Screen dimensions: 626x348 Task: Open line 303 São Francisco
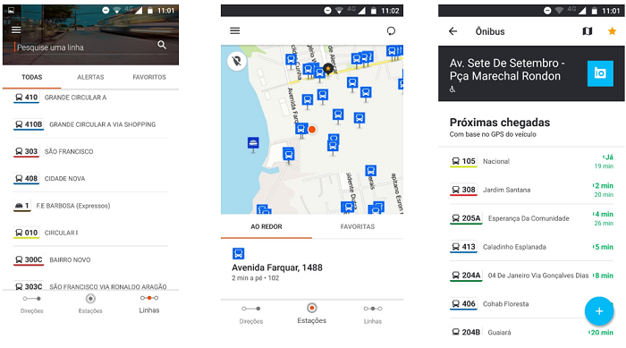pos(90,152)
